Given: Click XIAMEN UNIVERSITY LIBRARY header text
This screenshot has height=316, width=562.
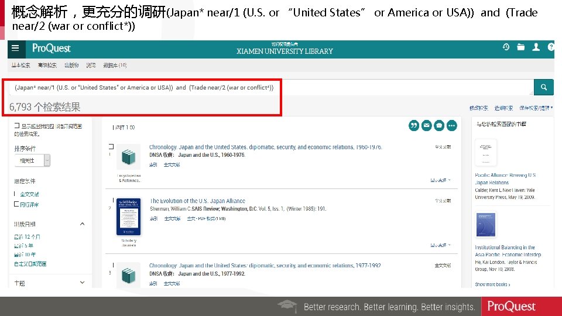Looking at the screenshot, I should 285,51.
